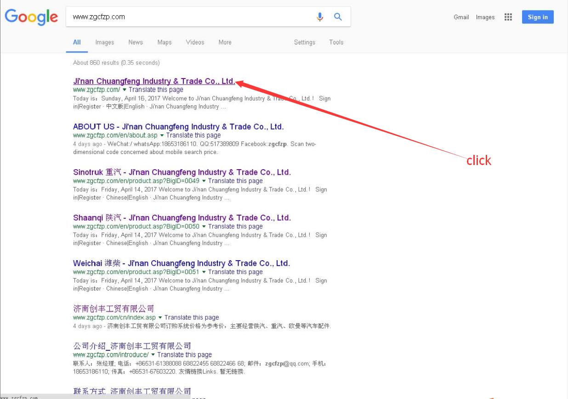The image size is (568, 399).
Task: Open search Settings menu
Action: (x=305, y=42)
